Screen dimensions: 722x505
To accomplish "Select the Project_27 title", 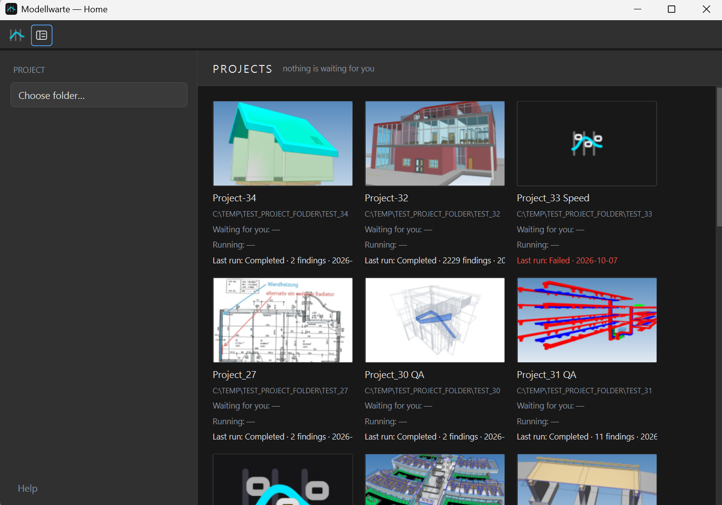I will [234, 375].
